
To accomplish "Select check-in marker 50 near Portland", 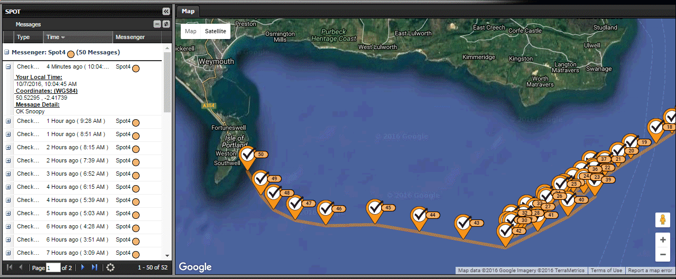I will [247, 156].
